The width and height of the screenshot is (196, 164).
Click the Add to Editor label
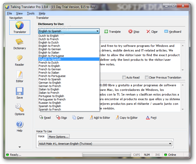tap(102, 118)
